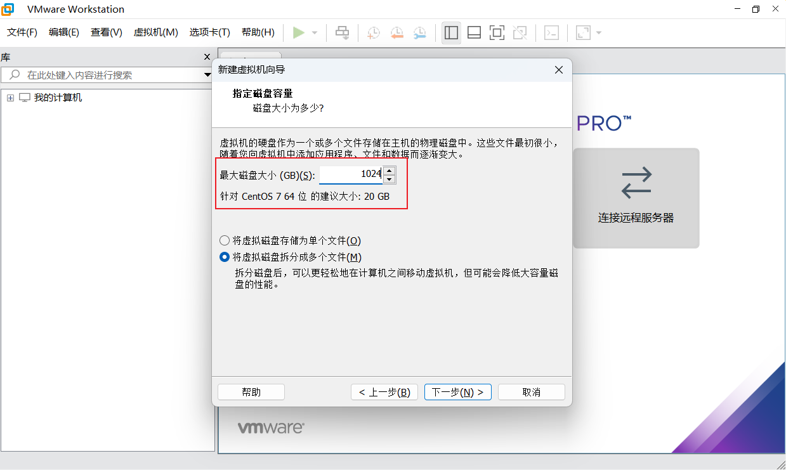Viewport: 786px width, 470px height.
Task: Click the 帮助 button in the wizard
Action: pos(251,392)
